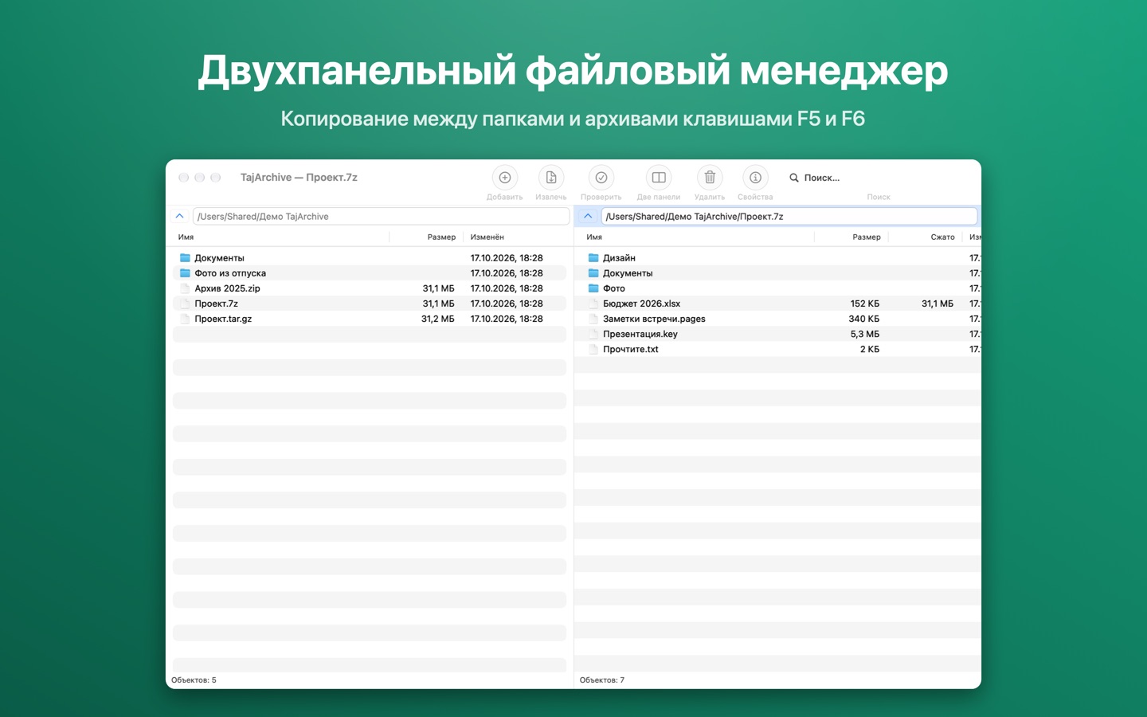
Task: Toggle the Две панели dual-pane icon
Action: (x=659, y=178)
